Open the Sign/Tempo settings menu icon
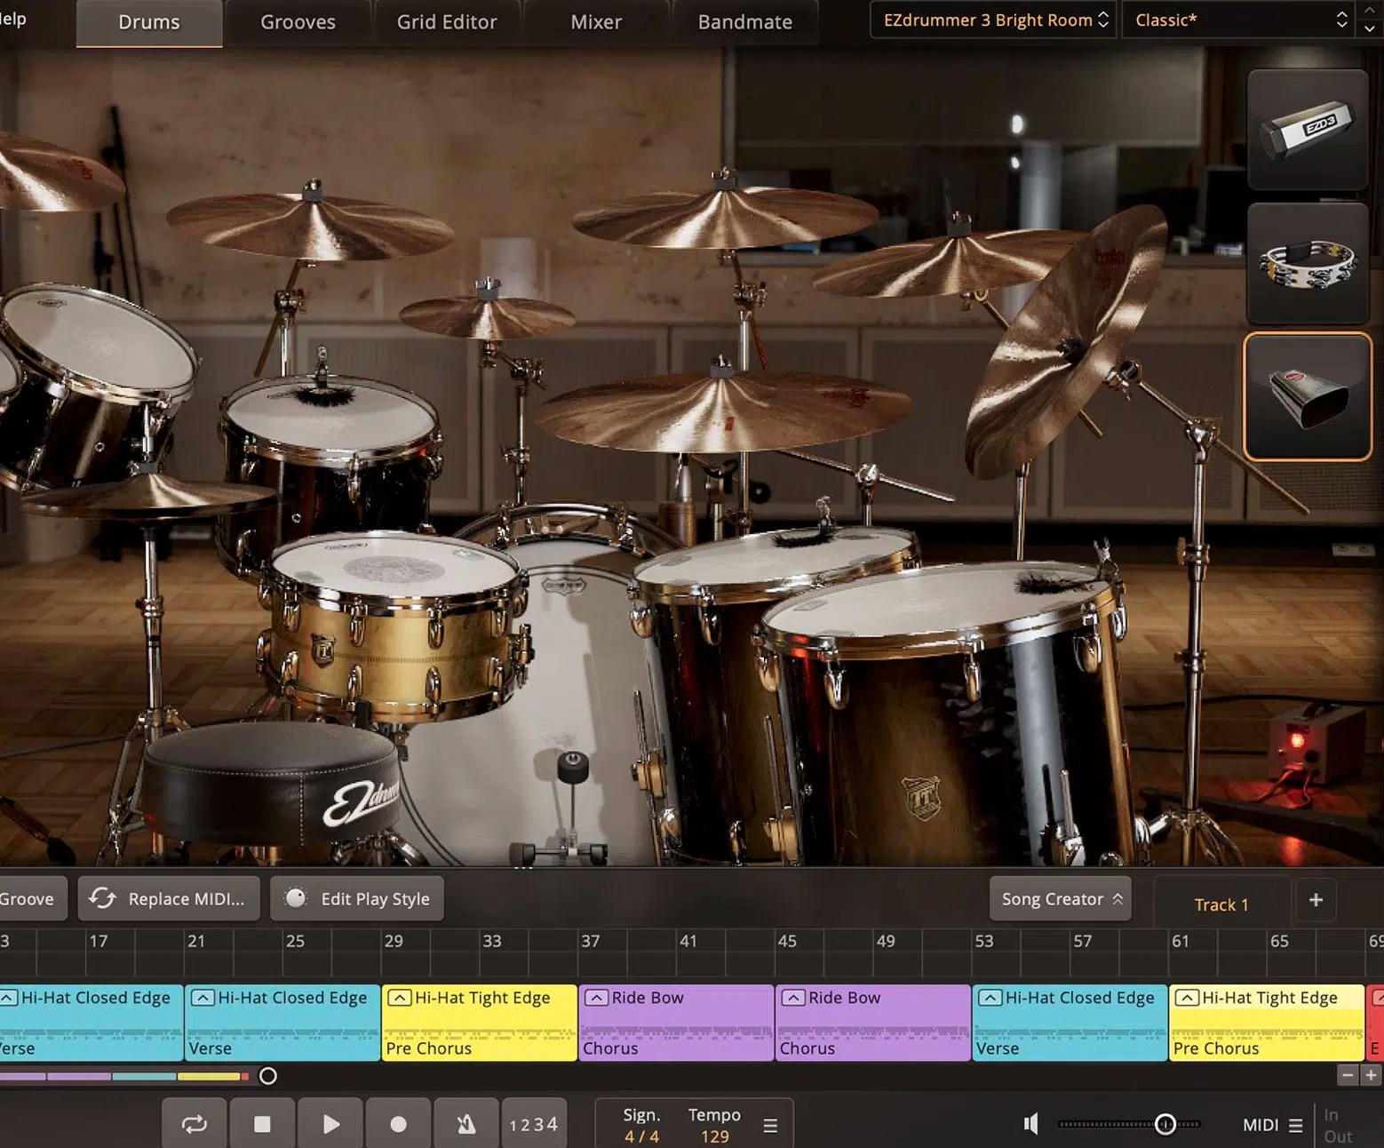This screenshot has width=1384, height=1148. click(x=769, y=1123)
